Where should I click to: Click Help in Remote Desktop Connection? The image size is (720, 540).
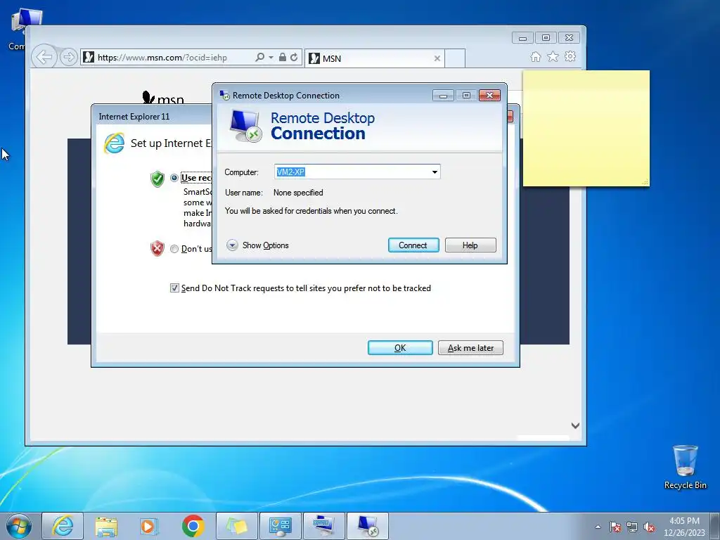pyautogui.click(x=470, y=245)
